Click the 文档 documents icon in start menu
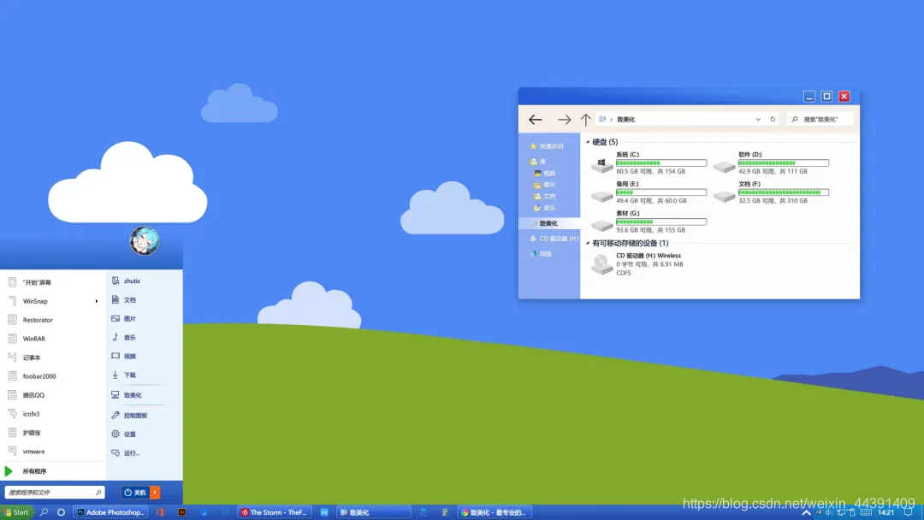924x520 pixels. click(x=115, y=299)
